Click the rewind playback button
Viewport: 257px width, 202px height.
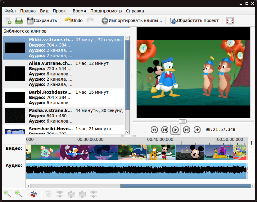click(154, 130)
